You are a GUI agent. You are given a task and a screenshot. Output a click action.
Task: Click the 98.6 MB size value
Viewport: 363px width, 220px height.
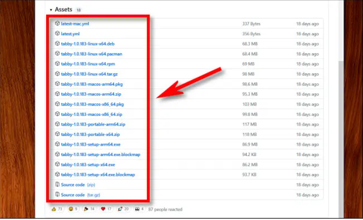click(250, 85)
